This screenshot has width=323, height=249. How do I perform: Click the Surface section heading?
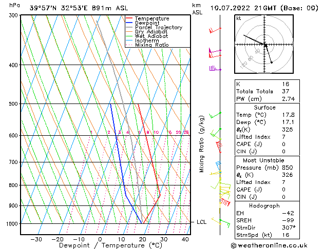point(264,108)
